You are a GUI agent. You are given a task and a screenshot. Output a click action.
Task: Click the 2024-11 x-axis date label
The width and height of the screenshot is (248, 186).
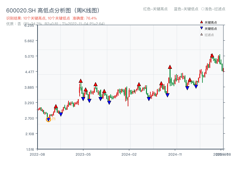(x=175, y=154)
